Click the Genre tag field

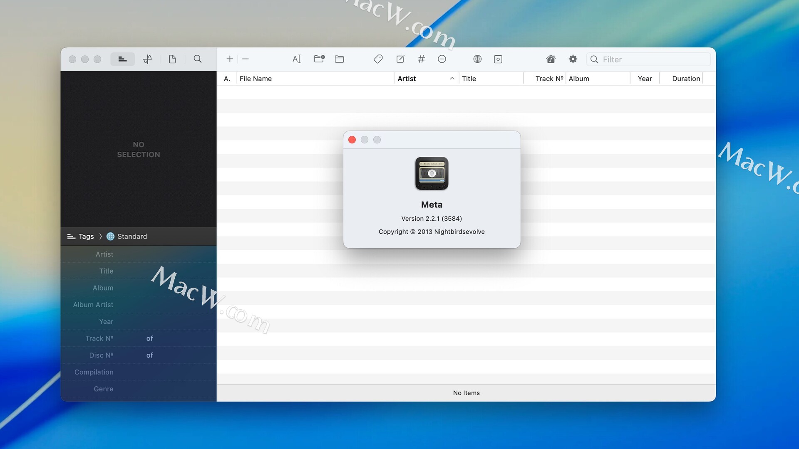(x=139, y=389)
